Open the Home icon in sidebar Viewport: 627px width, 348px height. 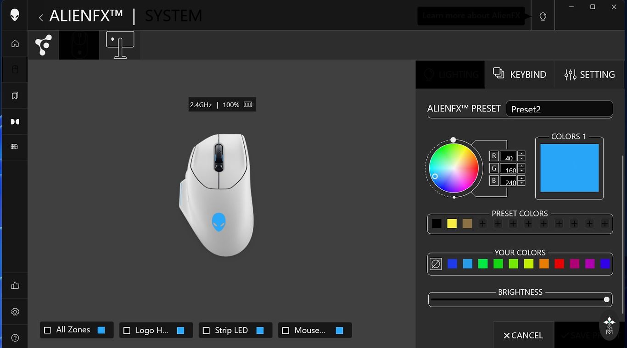(x=15, y=44)
